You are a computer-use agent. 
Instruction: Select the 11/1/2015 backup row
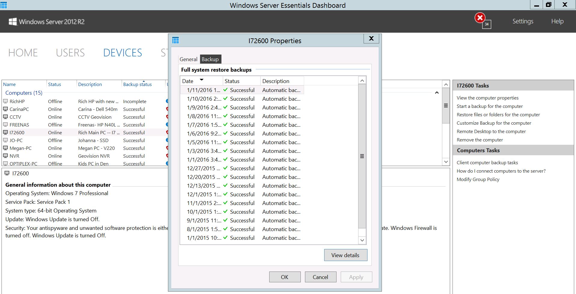pyautogui.click(x=242, y=203)
